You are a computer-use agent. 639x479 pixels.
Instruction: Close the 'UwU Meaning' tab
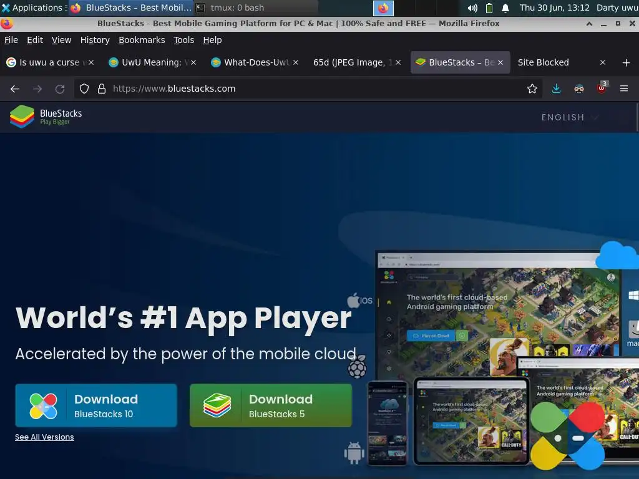(193, 62)
